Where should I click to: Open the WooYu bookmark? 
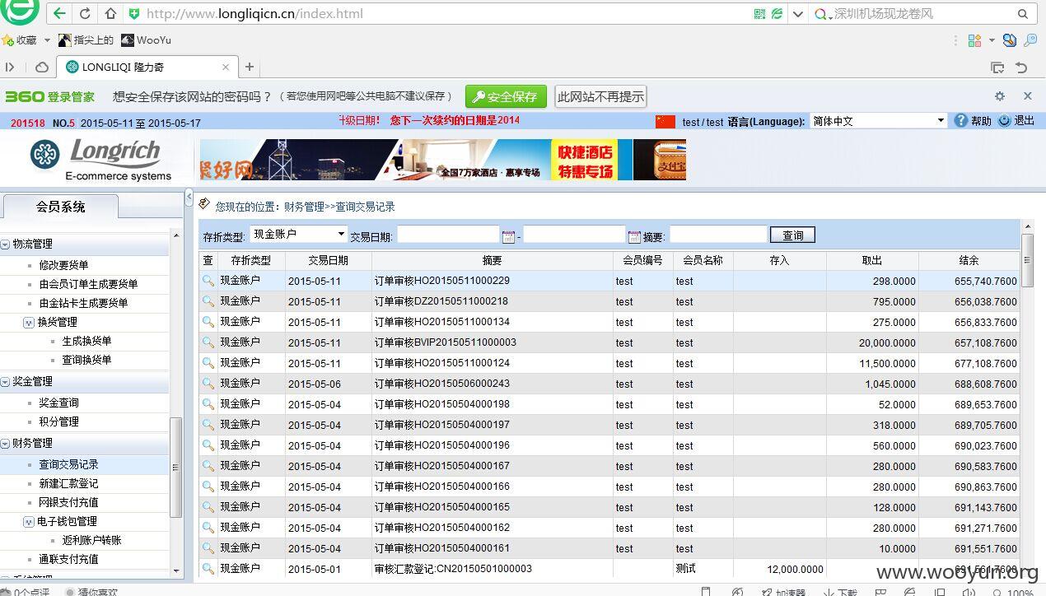tap(147, 40)
